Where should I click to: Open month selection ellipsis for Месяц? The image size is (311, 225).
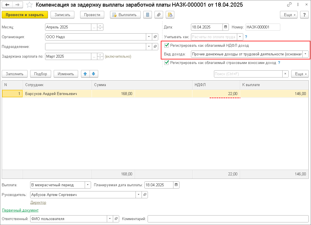coord(94,27)
